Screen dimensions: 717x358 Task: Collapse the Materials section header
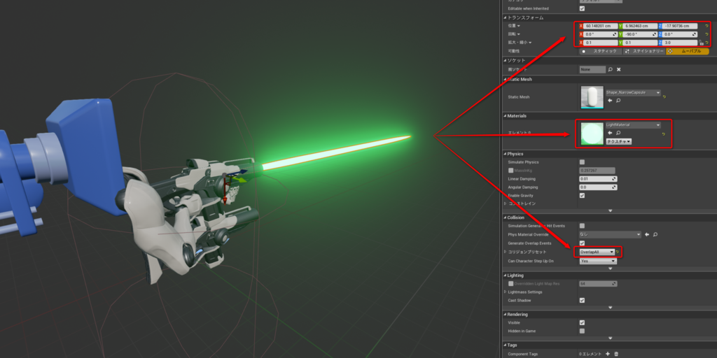pyautogui.click(x=609, y=116)
